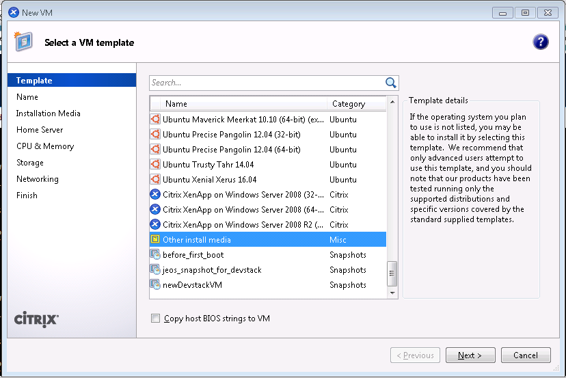The image size is (566, 378).
Task: Click the blue help question mark icon
Action: [x=540, y=42]
